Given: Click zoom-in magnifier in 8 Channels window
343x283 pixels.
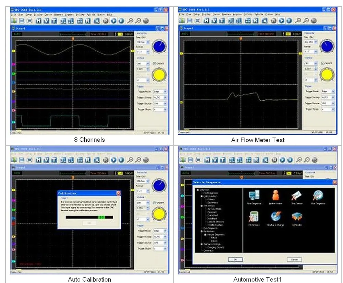Looking at the screenshot, I should pyautogui.click(x=130, y=21).
